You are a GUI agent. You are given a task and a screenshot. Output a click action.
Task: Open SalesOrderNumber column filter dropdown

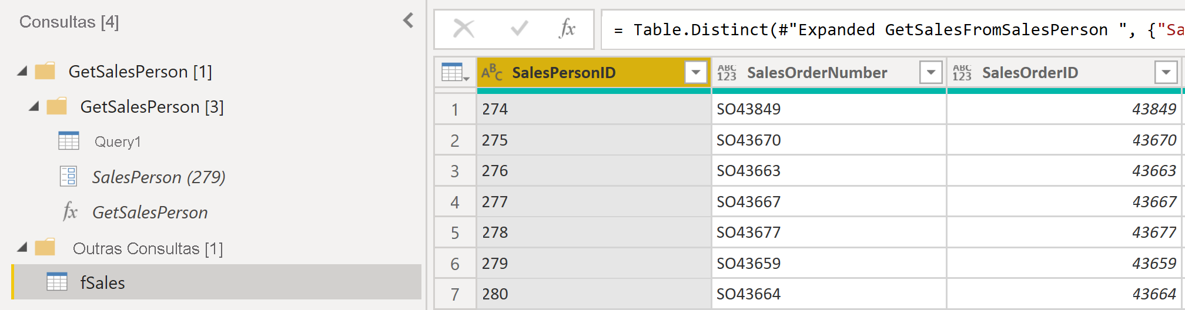pos(930,73)
